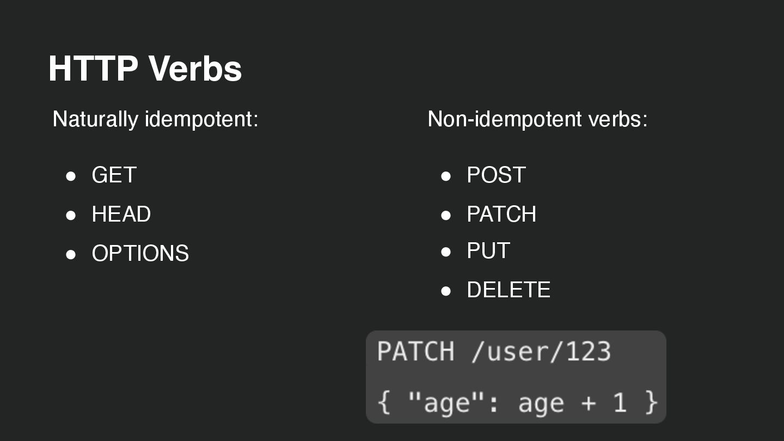784x441 pixels.
Task: Click the POST list item text
Action: (x=496, y=175)
